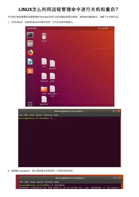Open LibreOffice Writer from the dock
This screenshot has width=139, height=197.
click(30, 62)
